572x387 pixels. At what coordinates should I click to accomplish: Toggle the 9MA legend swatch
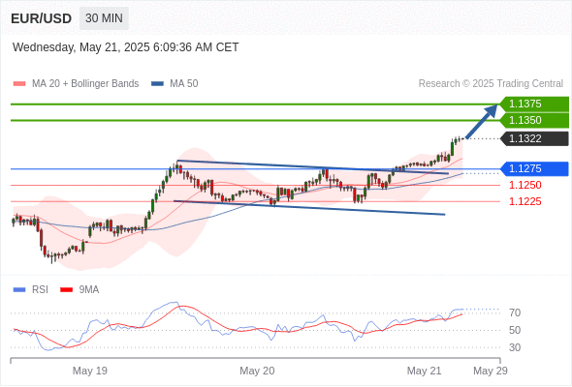[66, 290]
